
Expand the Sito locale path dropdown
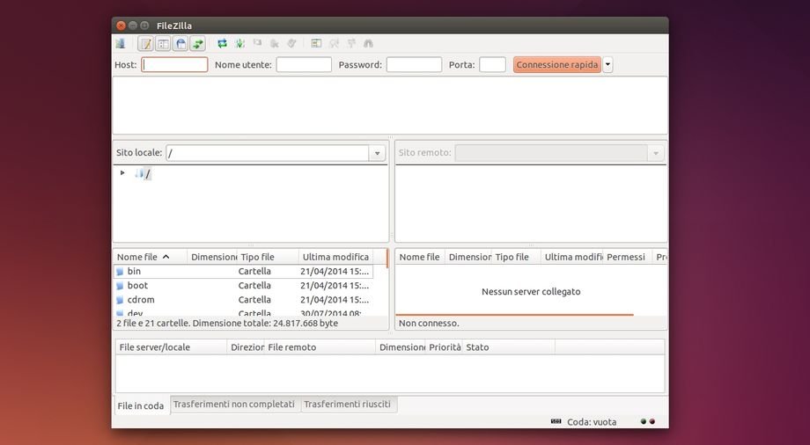[378, 153]
